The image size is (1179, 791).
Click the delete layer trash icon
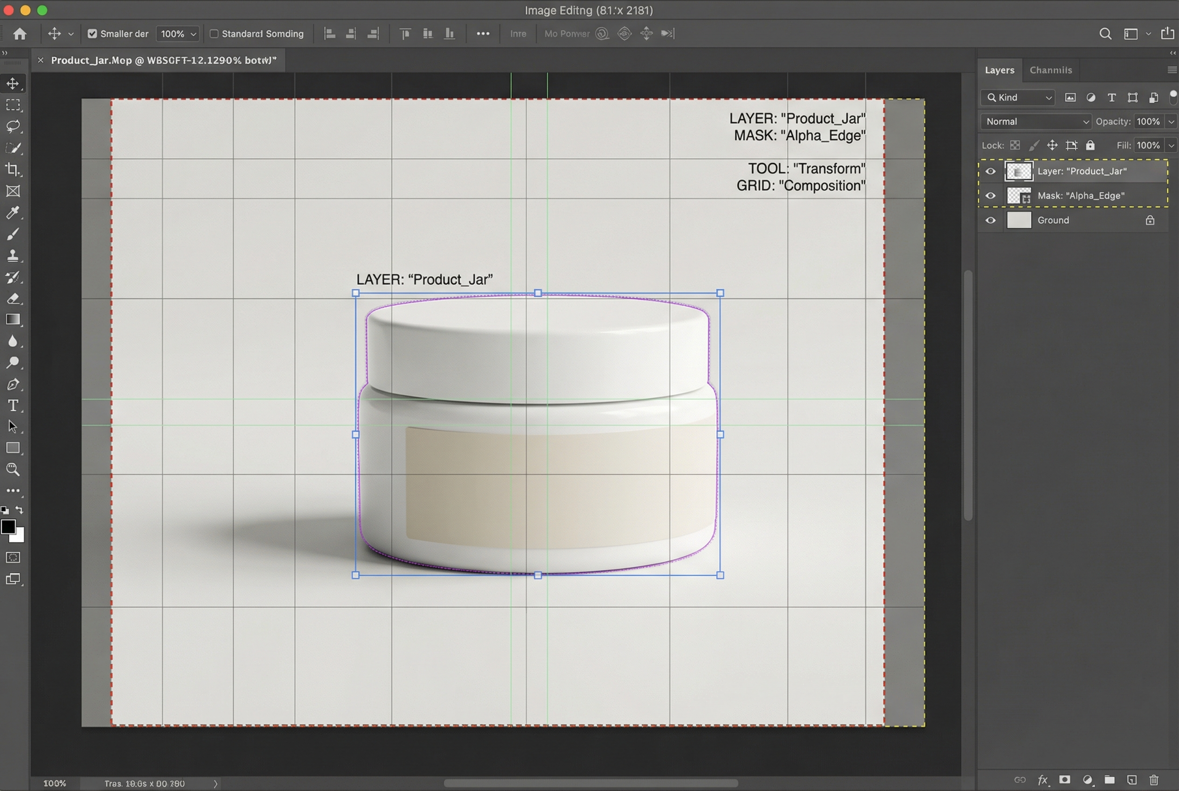click(1154, 780)
